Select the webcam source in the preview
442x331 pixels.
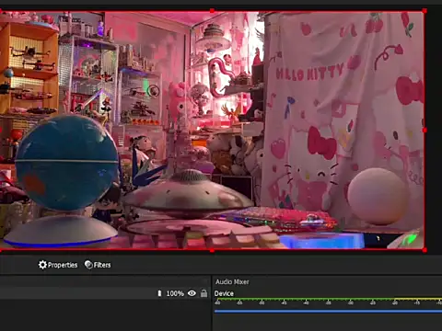[212, 131]
